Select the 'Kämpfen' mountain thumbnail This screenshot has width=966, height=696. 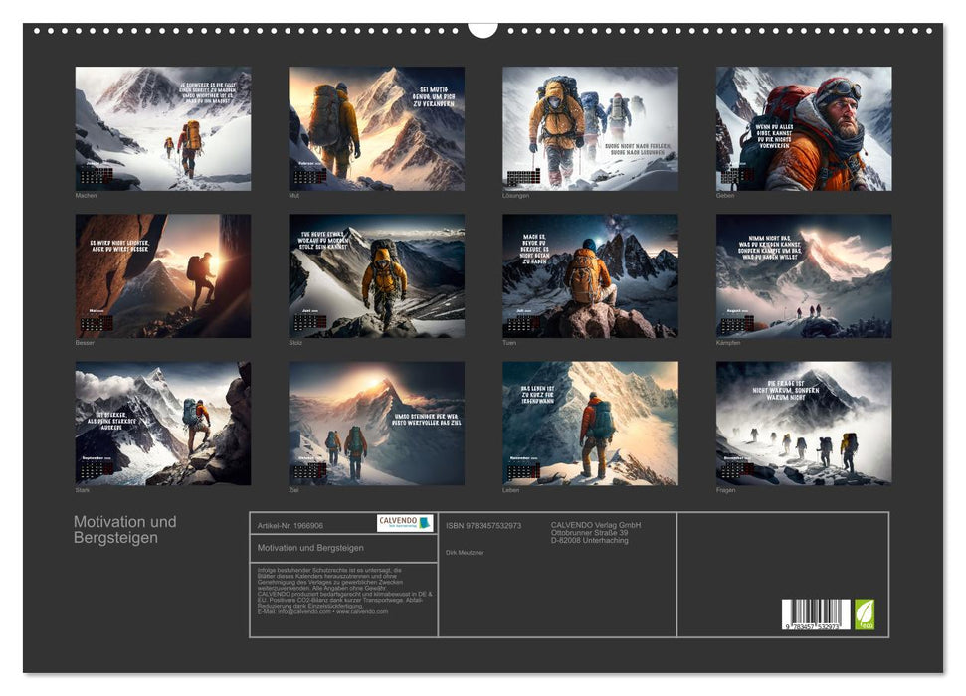click(804, 275)
